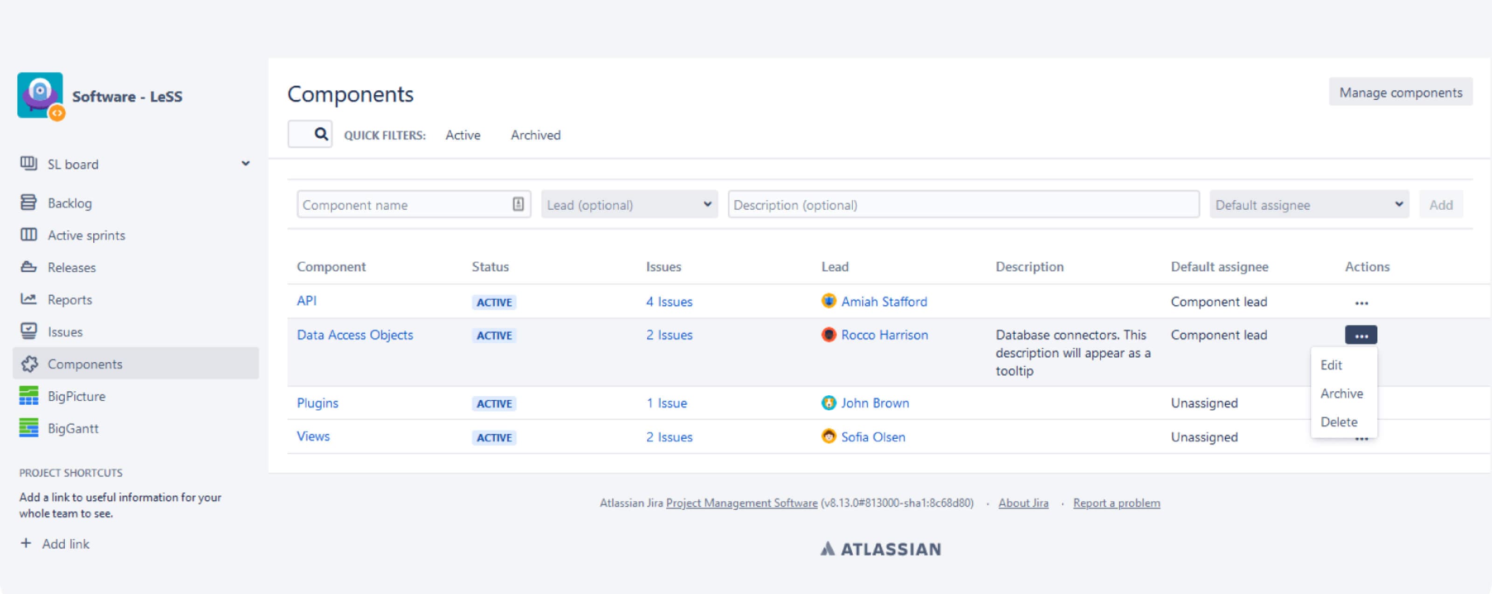Click Sofia Olsen's avatar
This screenshot has width=1492, height=594.
coord(829,436)
